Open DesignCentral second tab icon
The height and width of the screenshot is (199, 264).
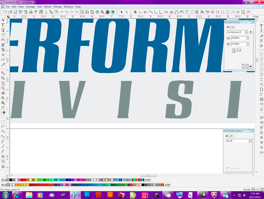point(232,27)
